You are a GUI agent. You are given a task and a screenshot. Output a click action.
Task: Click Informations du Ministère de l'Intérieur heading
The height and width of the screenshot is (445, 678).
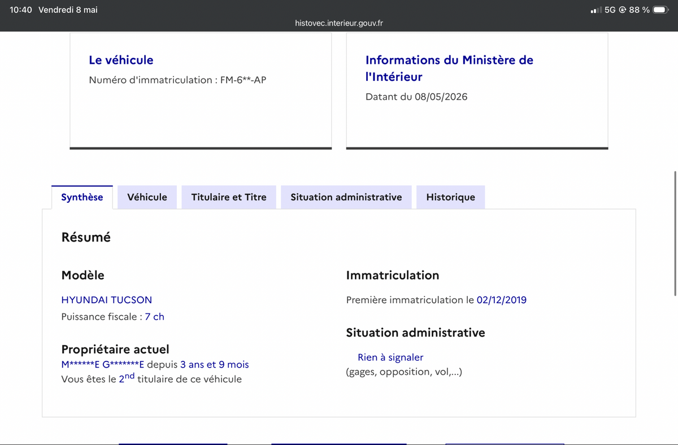point(449,68)
